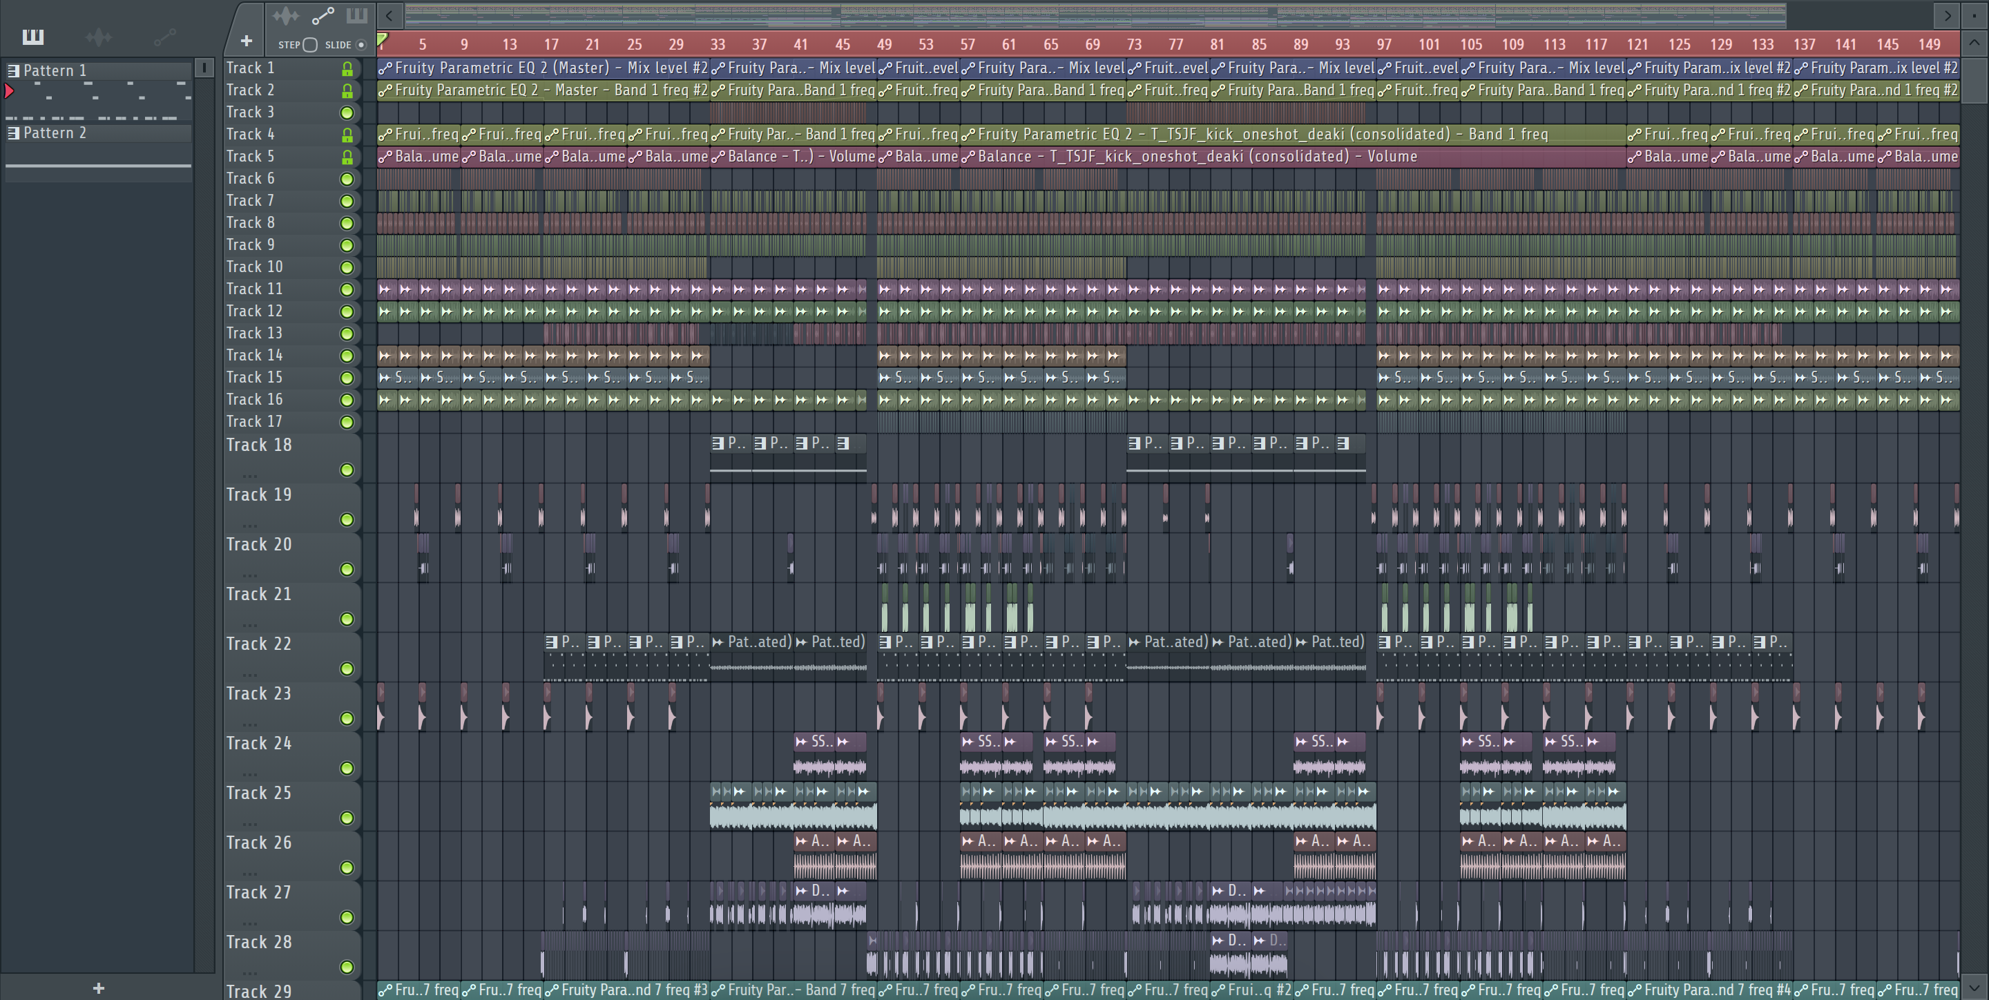Click the Track 18 dots handle
This screenshot has width=1989, height=1000.
tap(249, 476)
